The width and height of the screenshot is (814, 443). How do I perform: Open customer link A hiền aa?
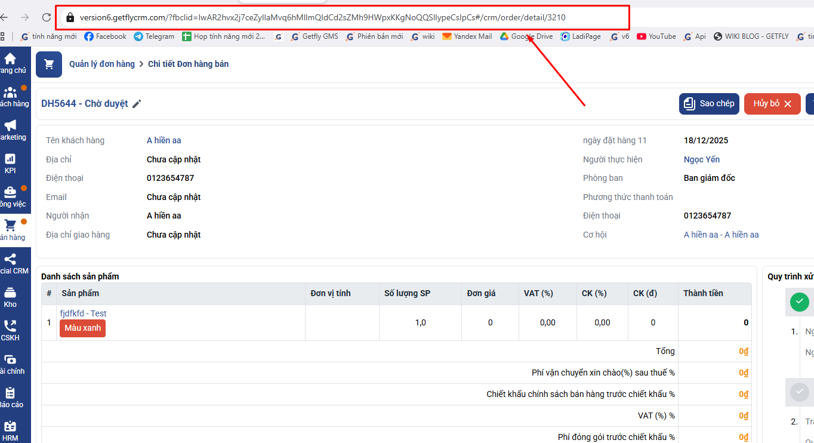click(x=164, y=140)
